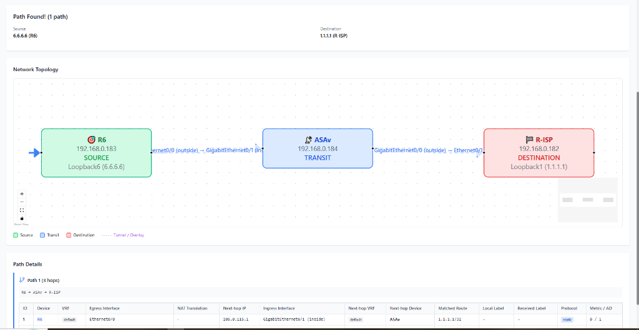The image size is (639, 330).
Task: Zoom in the network topology view
Action: click(x=22, y=194)
